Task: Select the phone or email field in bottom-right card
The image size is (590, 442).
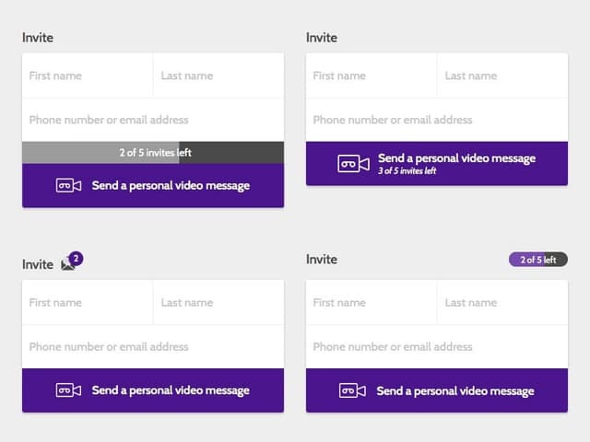Action: pyautogui.click(x=436, y=347)
